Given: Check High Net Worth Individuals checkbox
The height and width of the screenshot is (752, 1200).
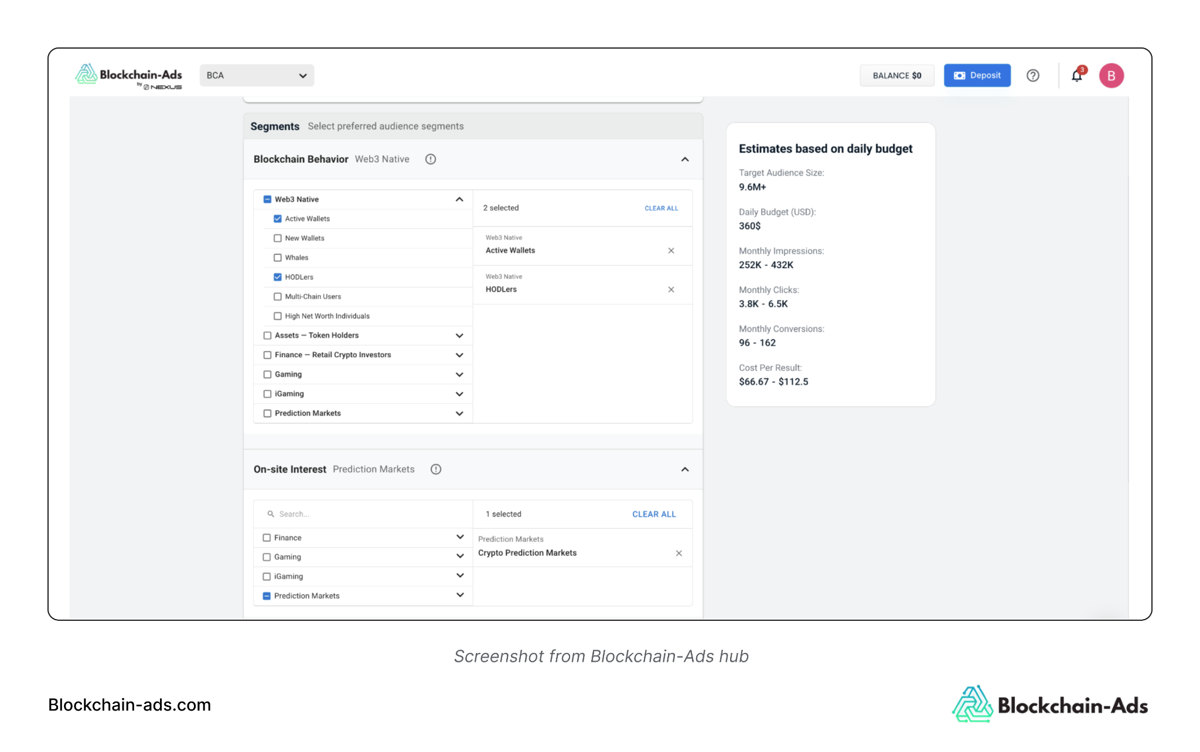Looking at the screenshot, I should tap(278, 316).
